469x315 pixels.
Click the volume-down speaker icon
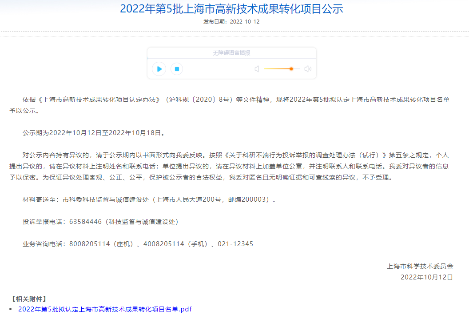coord(257,69)
